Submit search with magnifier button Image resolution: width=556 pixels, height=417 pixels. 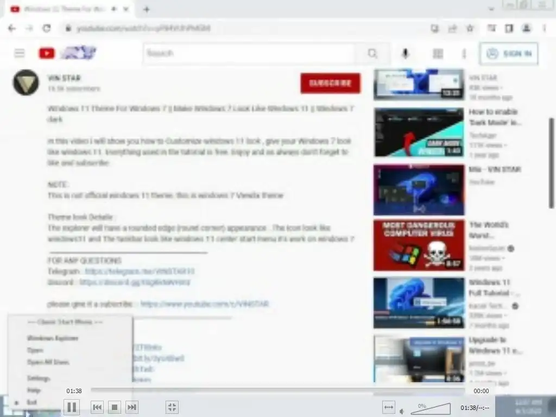pyautogui.click(x=372, y=54)
